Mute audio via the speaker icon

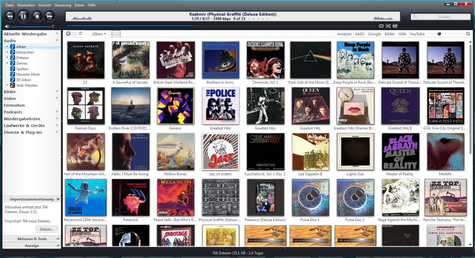(7, 26)
